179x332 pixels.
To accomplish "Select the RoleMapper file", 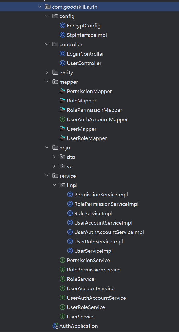I will (x=82, y=101).
